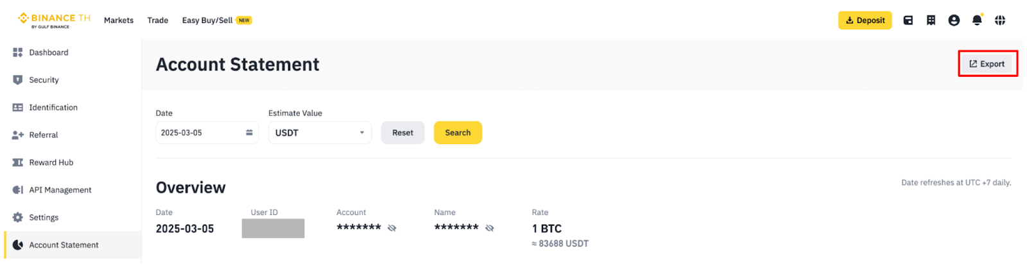Open the user profile icon
The width and height of the screenshot is (1027, 265).
[x=954, y=20]
